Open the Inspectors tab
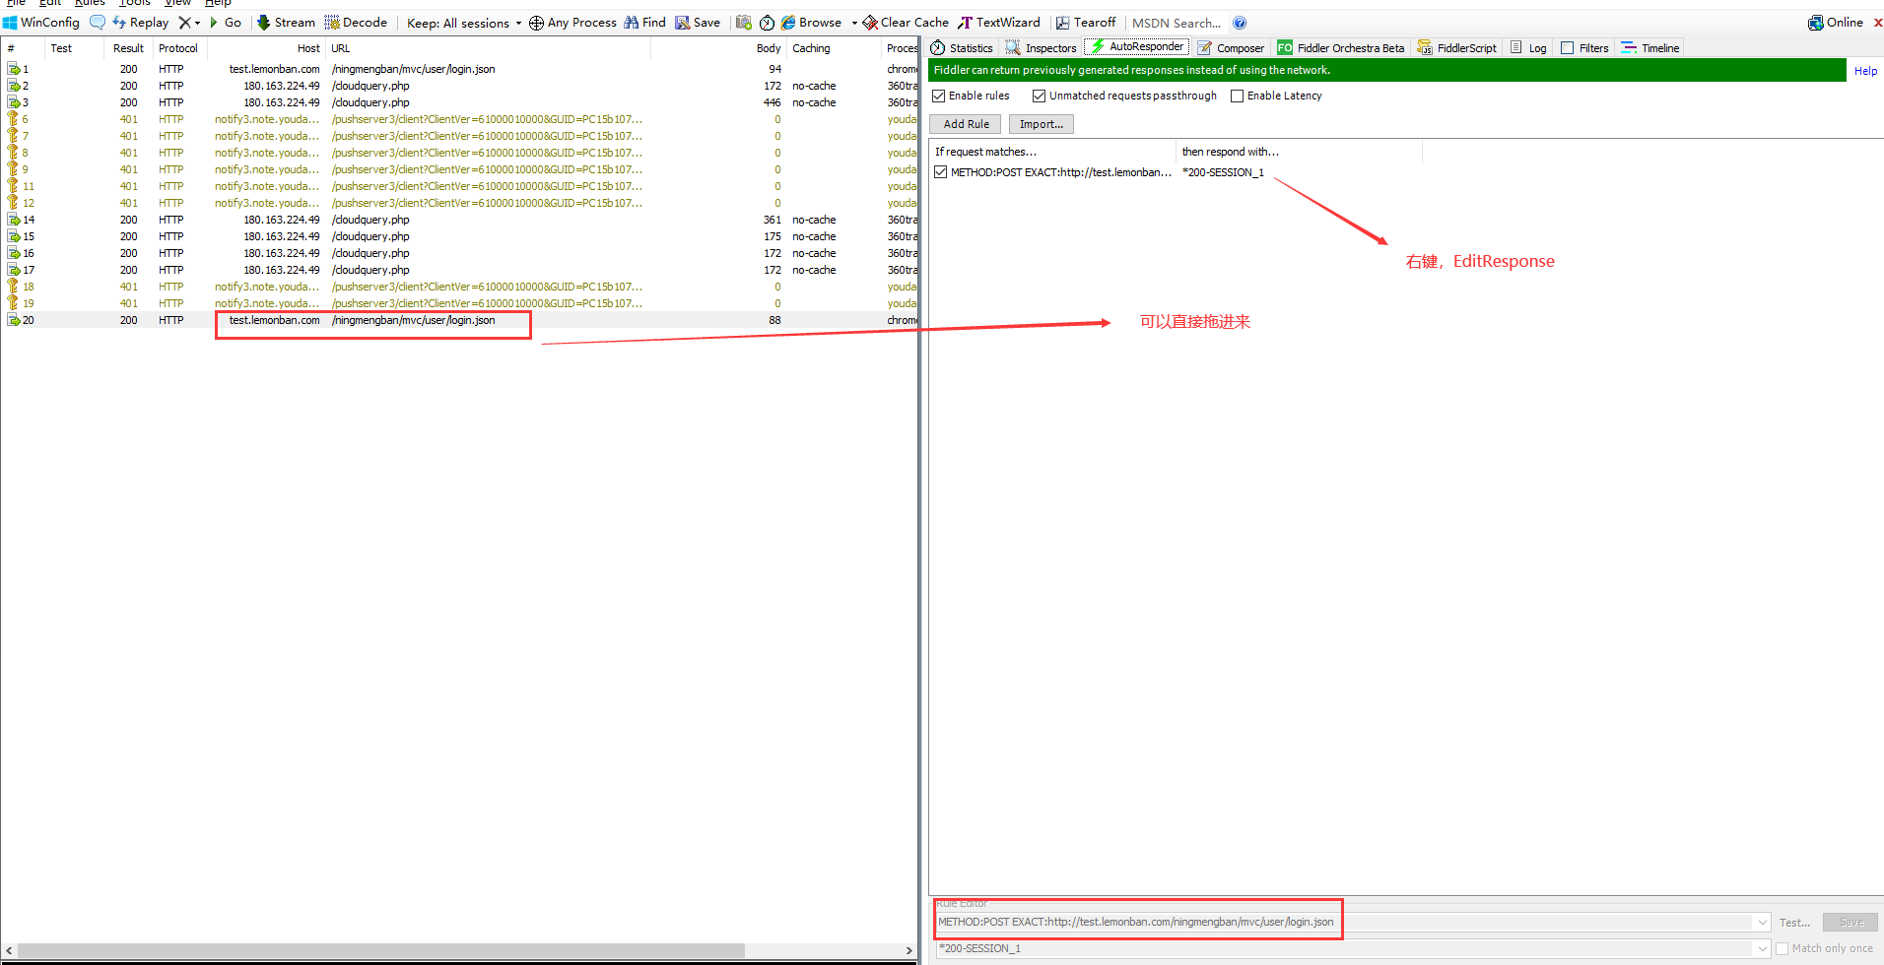 tap(1042, 47)
